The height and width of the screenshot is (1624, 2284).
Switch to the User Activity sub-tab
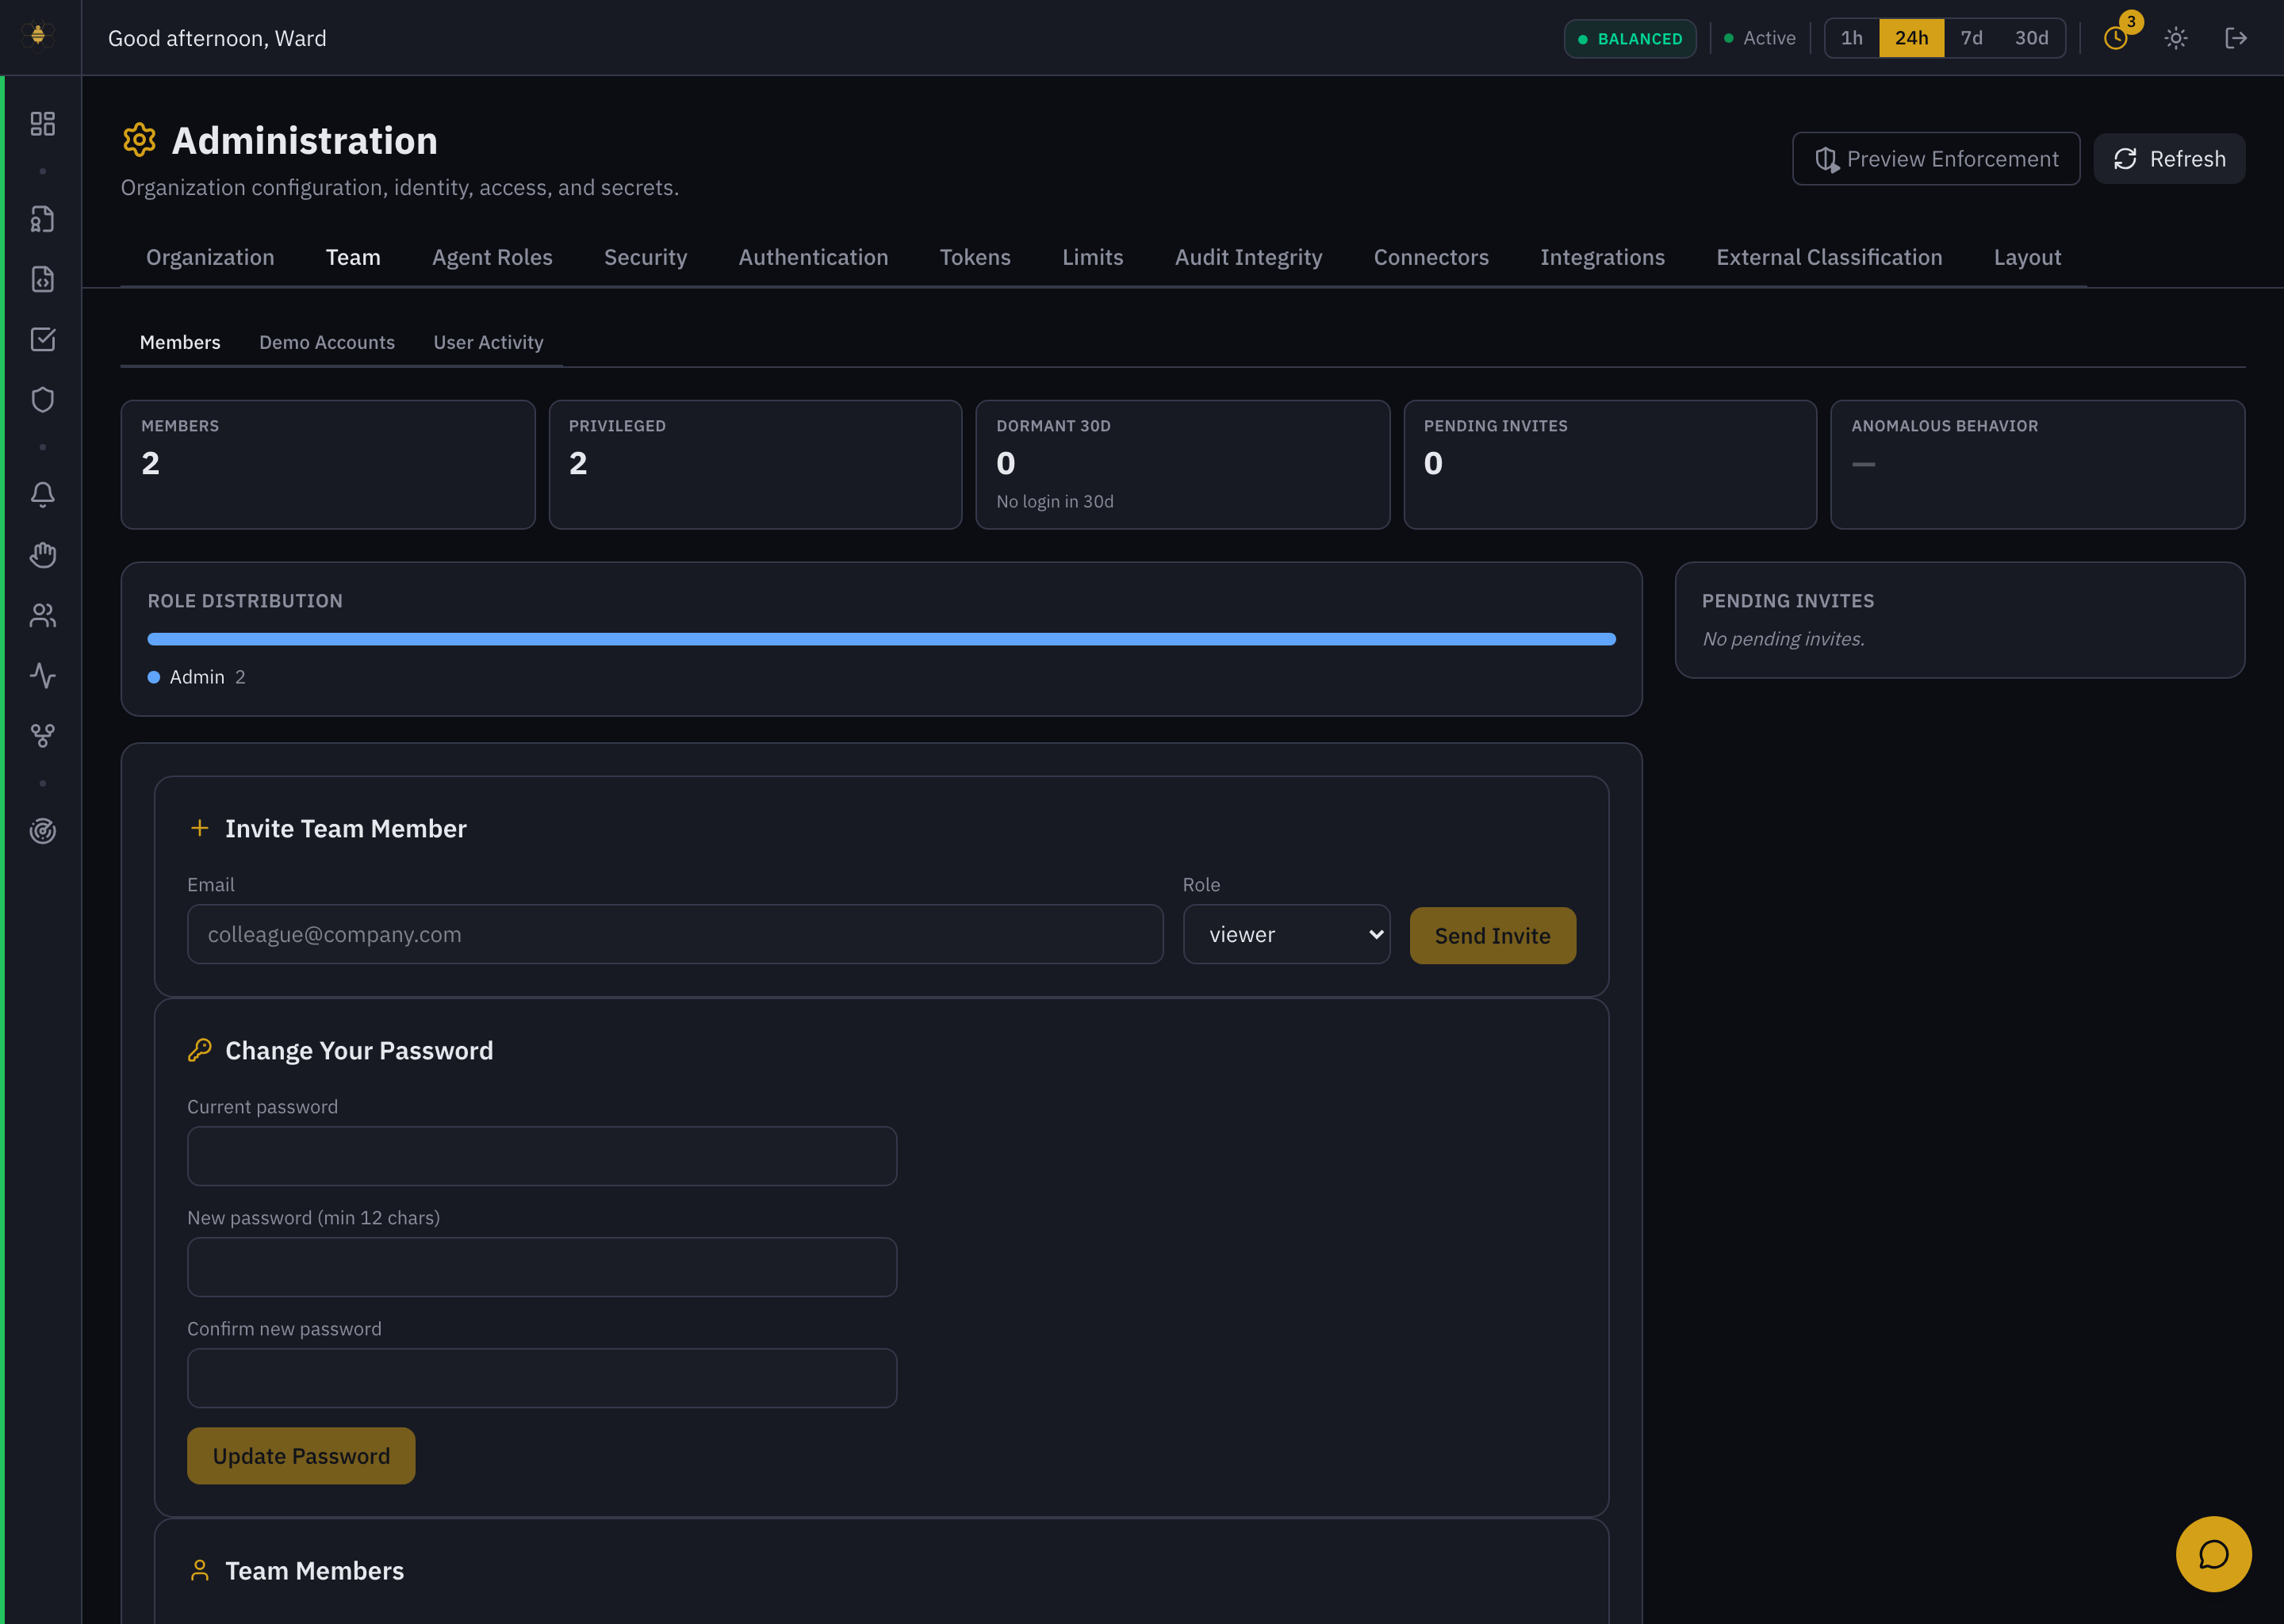point(488,342)
